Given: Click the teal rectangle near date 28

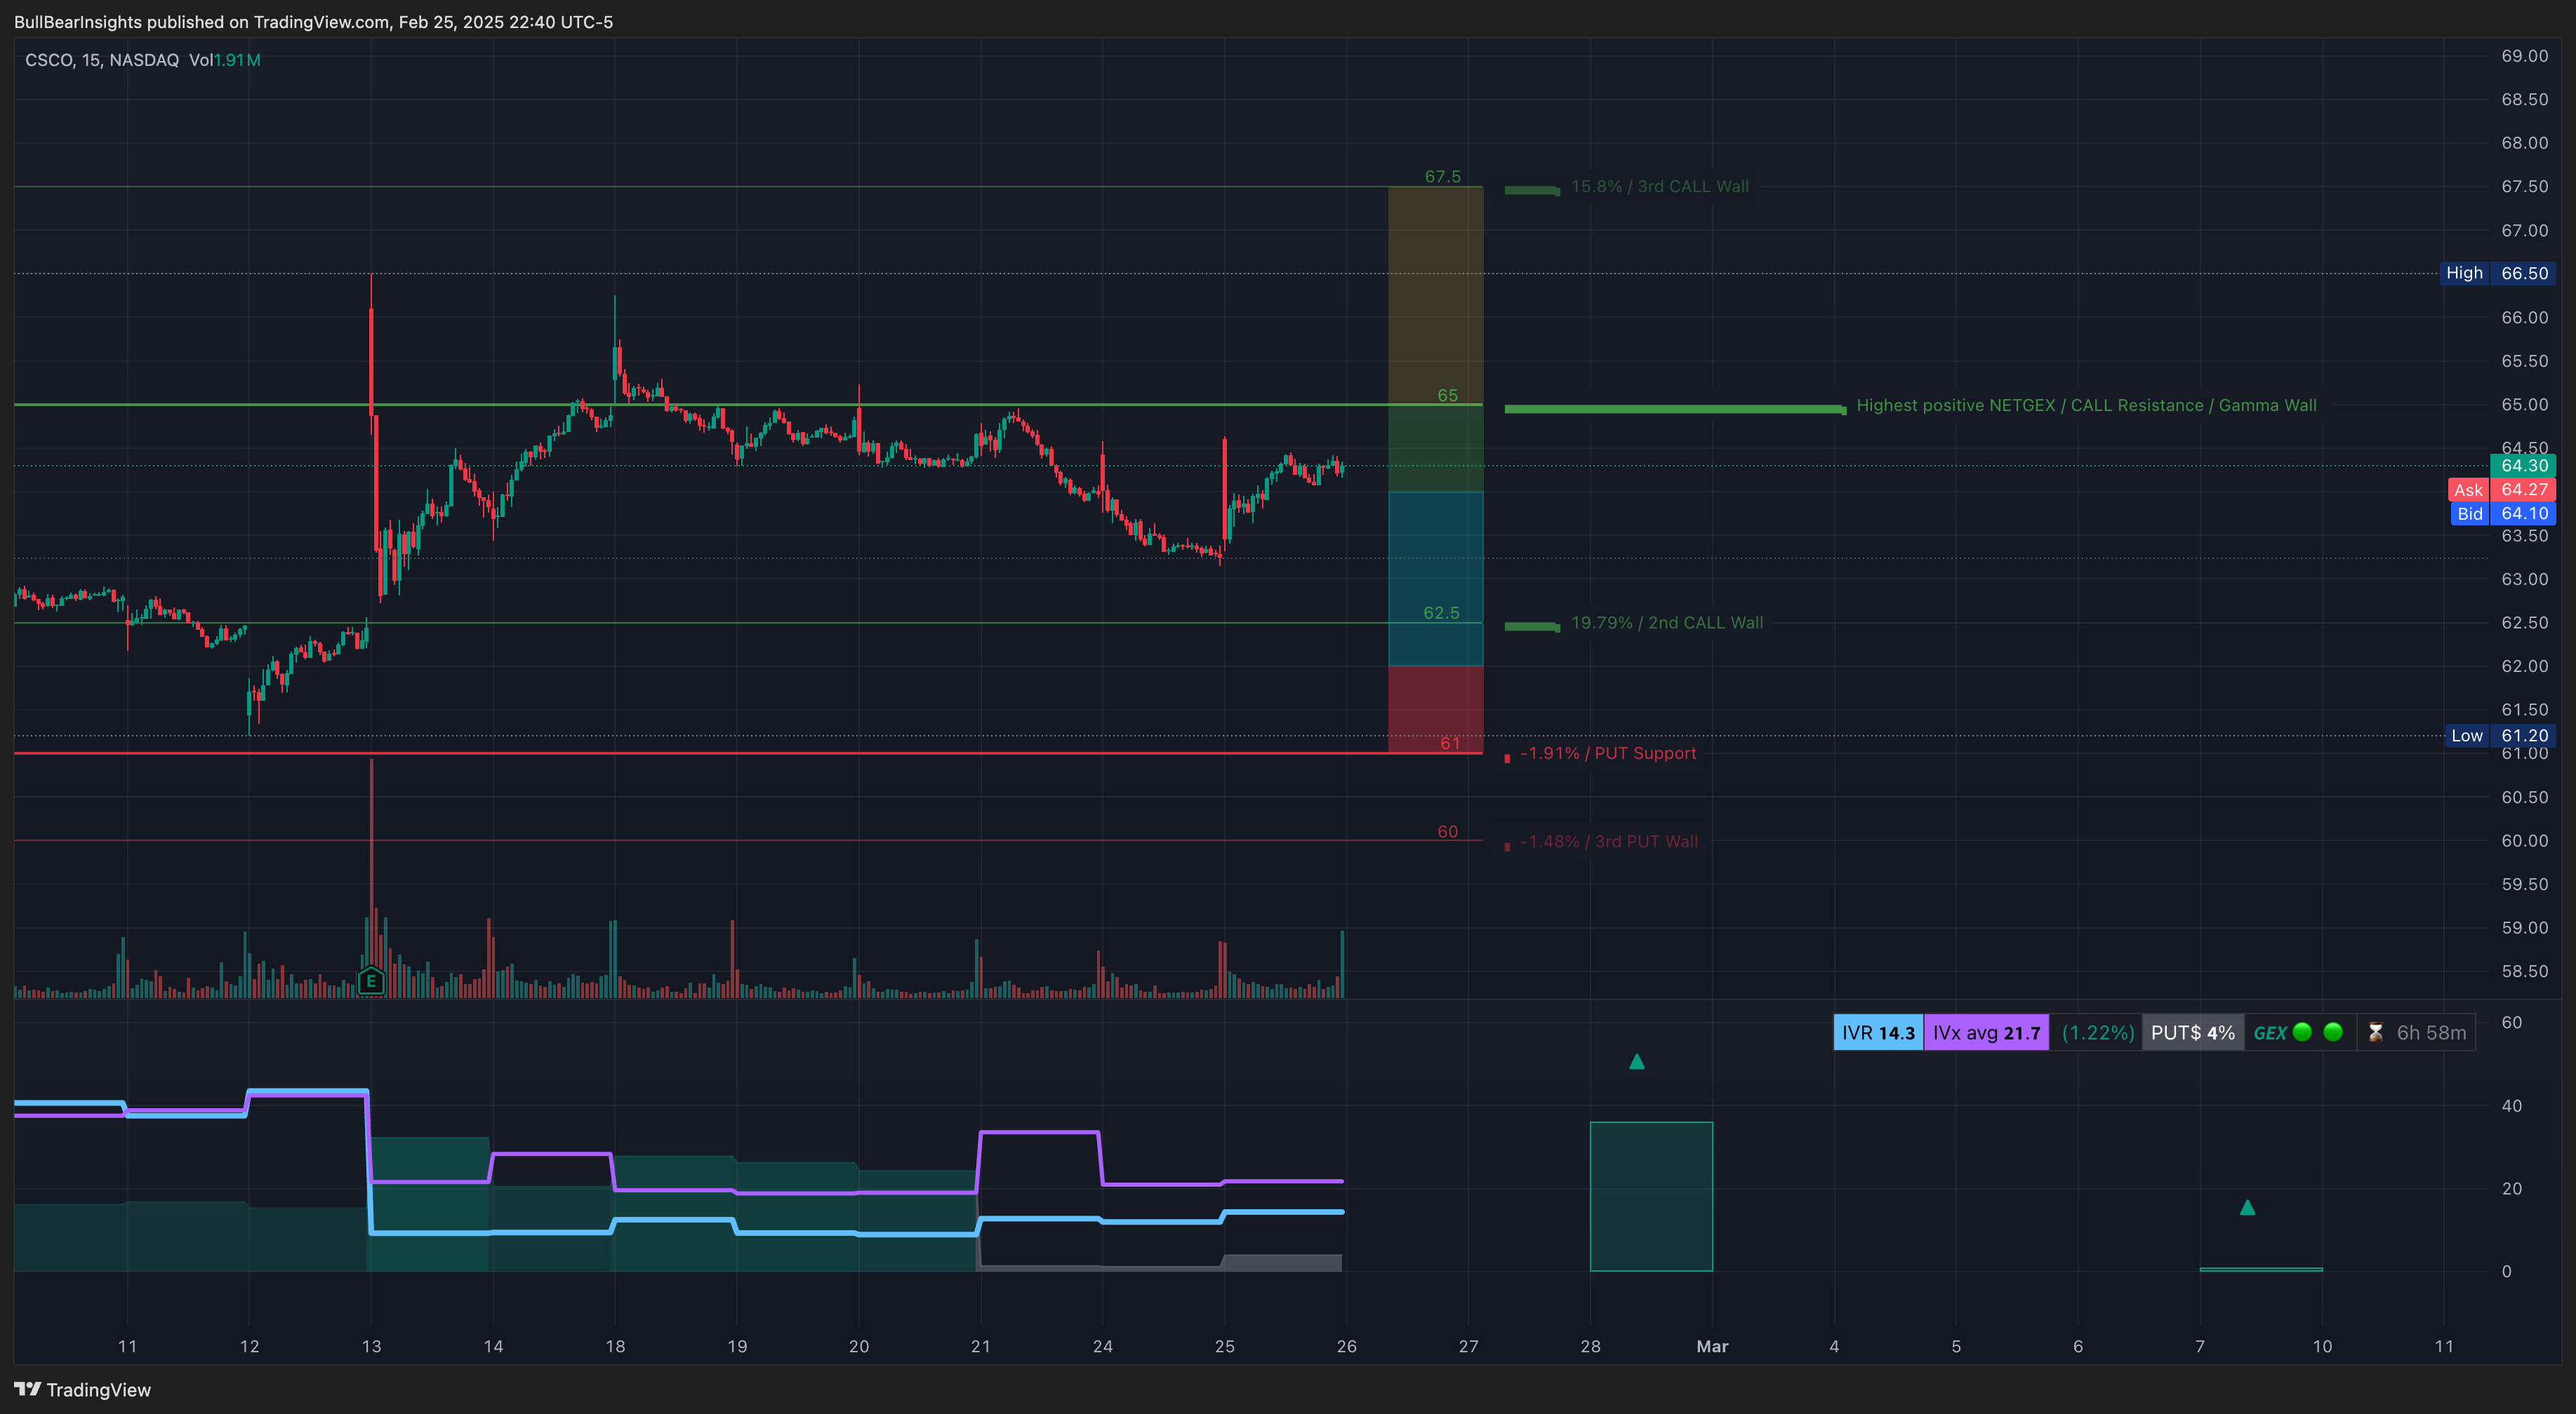Looking at the screenshot, I should 1651,1197.
